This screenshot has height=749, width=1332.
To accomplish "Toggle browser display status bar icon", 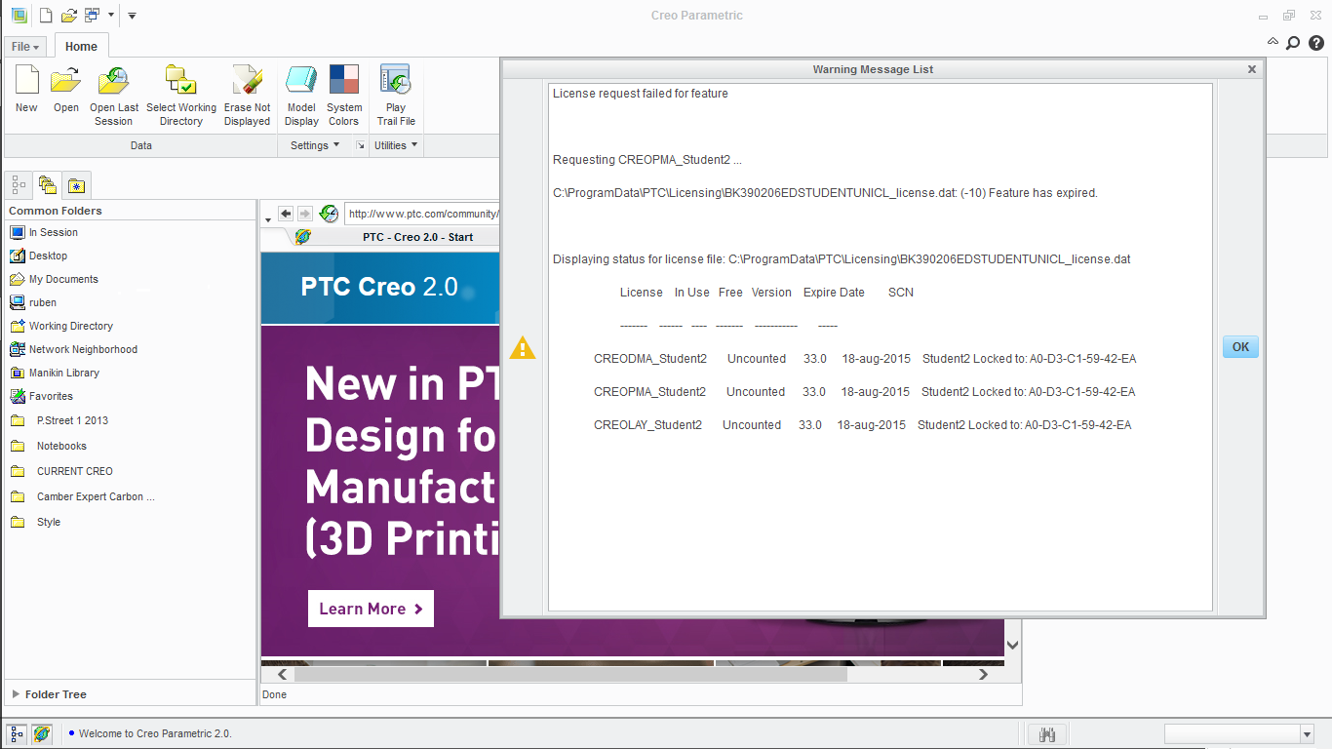I will [42, 733].
